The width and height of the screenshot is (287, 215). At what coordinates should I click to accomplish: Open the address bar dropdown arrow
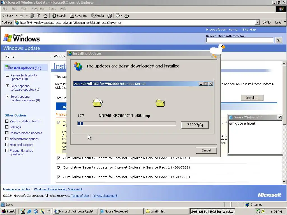tap(257, 22)
